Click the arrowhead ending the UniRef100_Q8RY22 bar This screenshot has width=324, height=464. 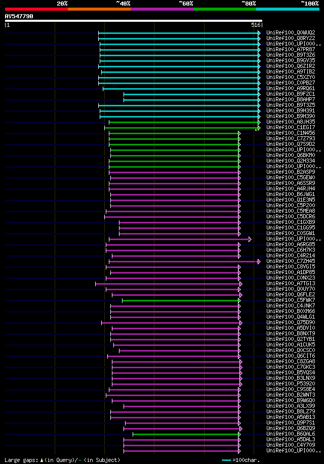(259, 39)
